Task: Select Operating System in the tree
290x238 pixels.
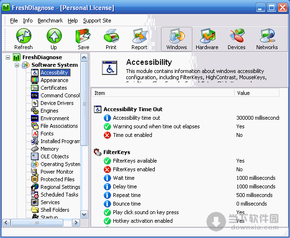Action: [x=60, y=164]
